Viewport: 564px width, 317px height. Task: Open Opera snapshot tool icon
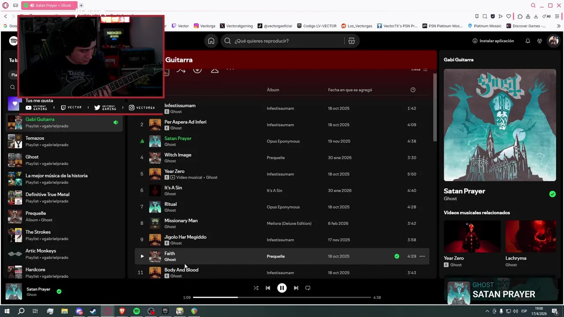tap(485, 16)
